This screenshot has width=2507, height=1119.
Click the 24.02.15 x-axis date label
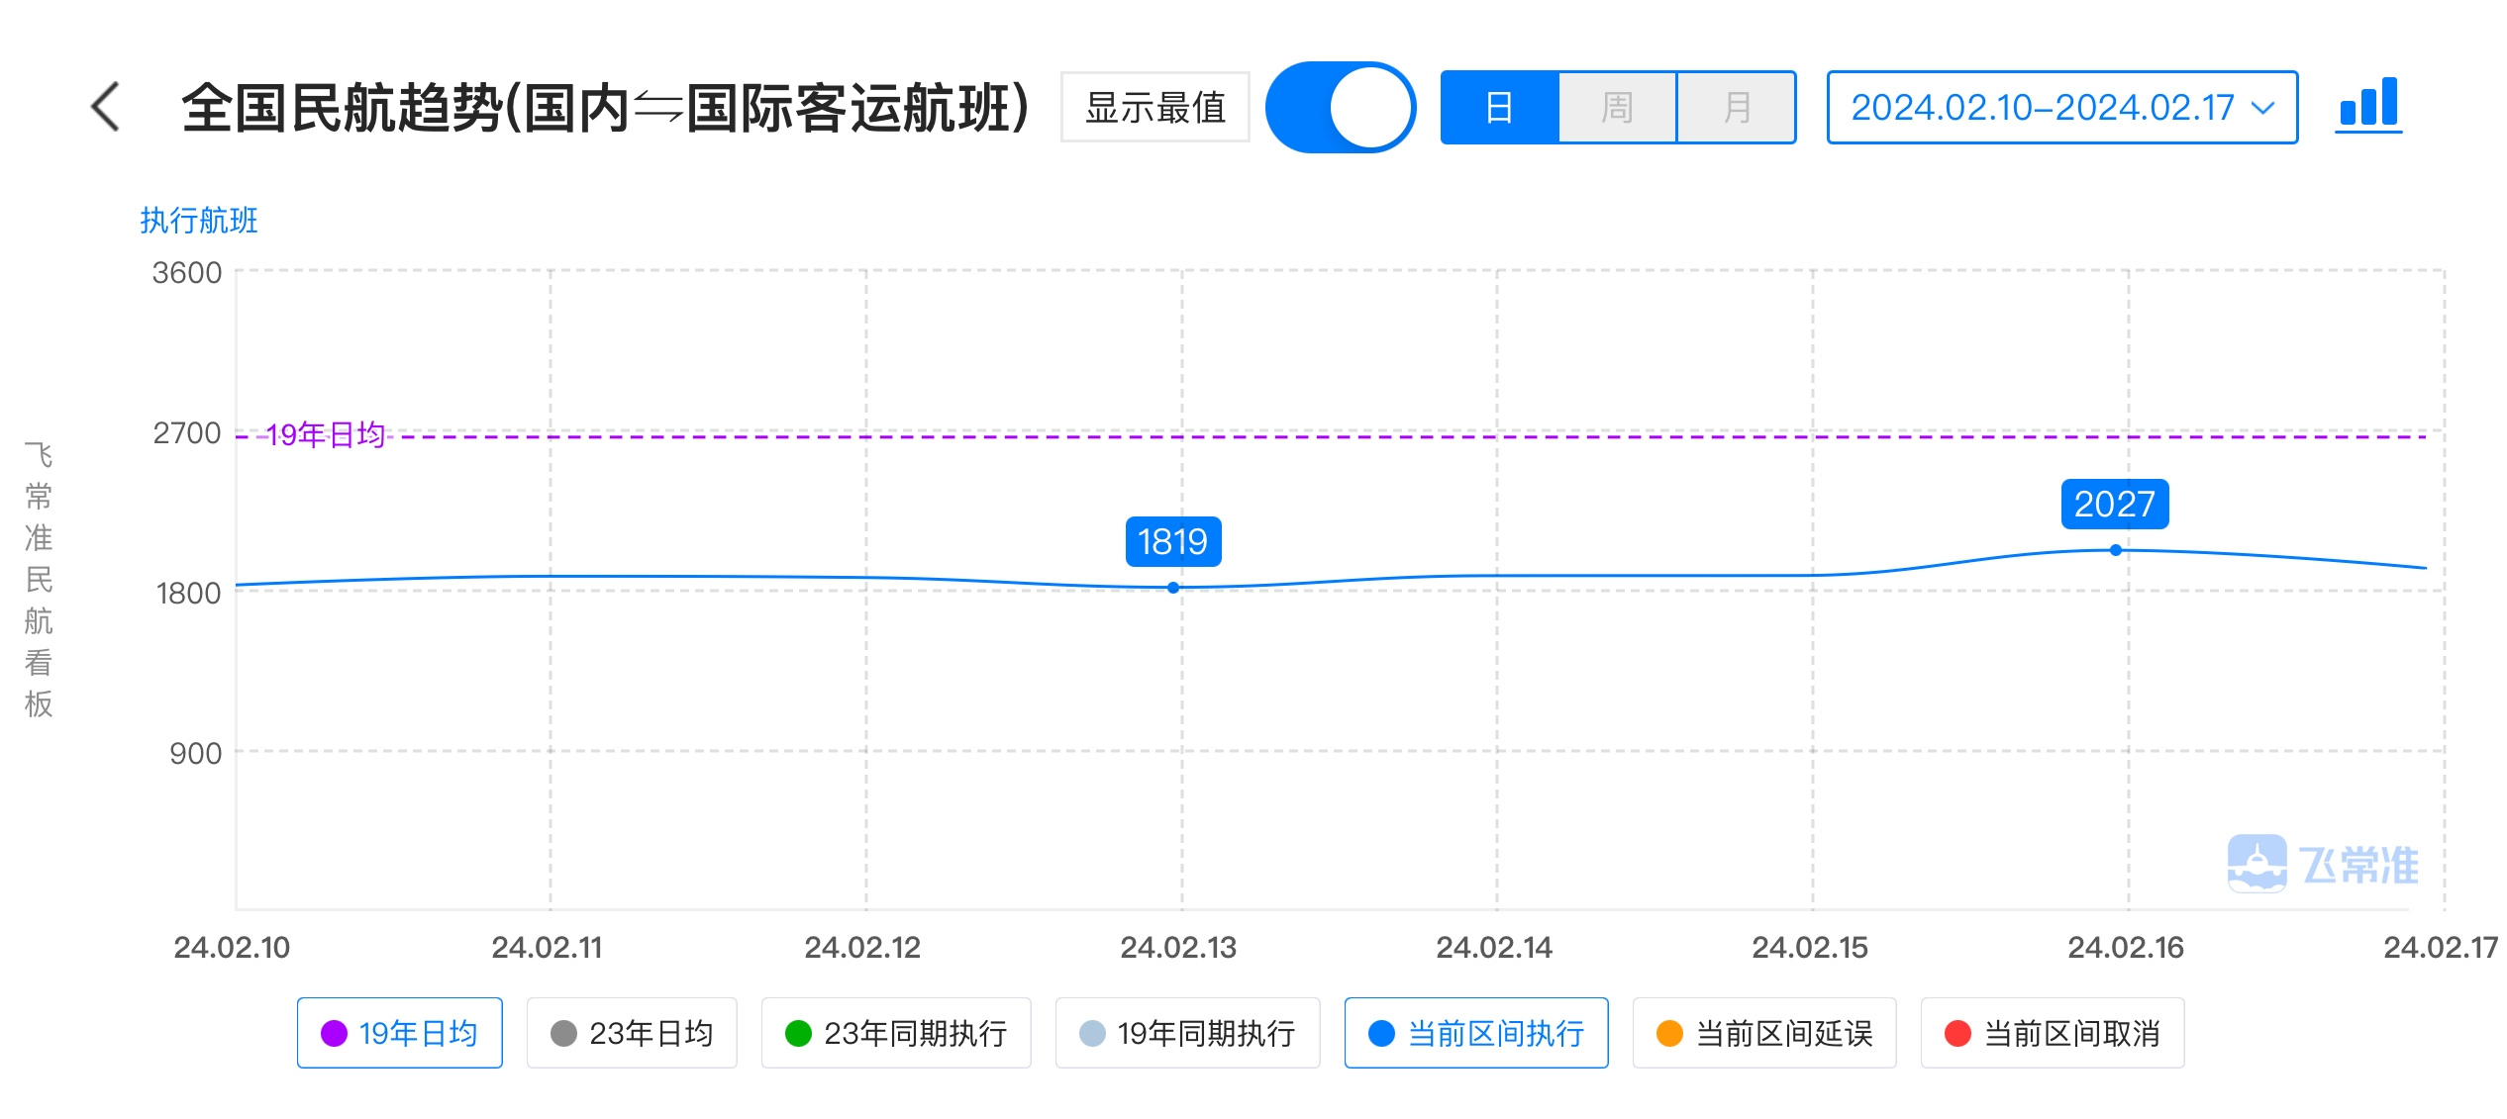pyautogui.click(x=1810, y=948)
